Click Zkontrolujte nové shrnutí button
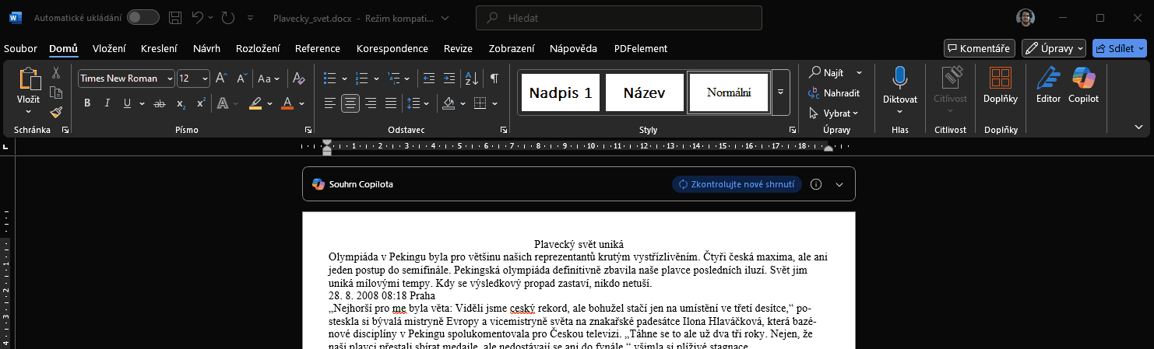Image resolution: width=1154 pixels, height=349 pixels. click(737, 184)
